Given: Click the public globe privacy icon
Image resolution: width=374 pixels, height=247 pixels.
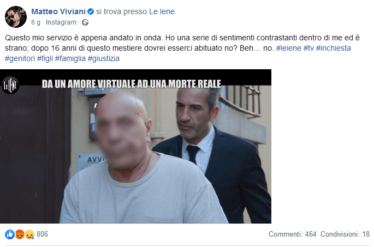Looking at the screenshot, I should [x=85, y=22].
